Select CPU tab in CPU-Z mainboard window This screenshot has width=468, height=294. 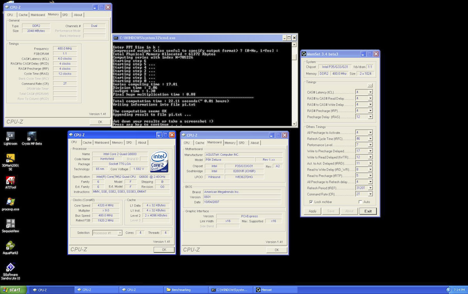point(186,143)
